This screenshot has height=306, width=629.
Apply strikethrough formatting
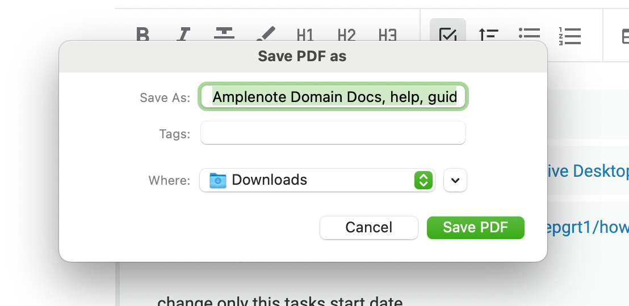(224, 34)
